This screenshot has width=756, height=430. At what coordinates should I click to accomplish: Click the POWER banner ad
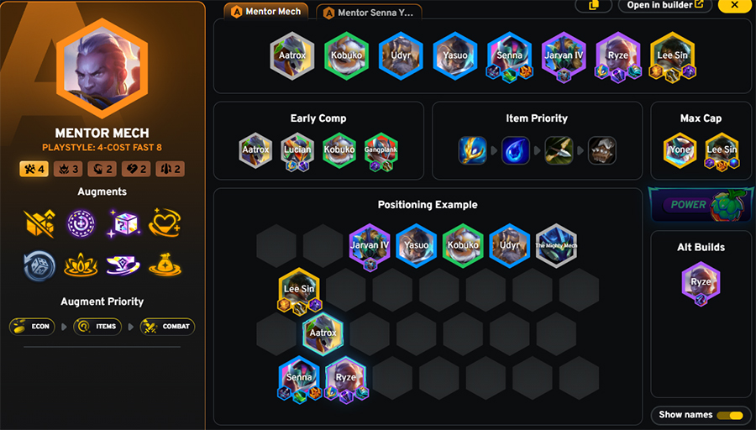pos(701,204)
